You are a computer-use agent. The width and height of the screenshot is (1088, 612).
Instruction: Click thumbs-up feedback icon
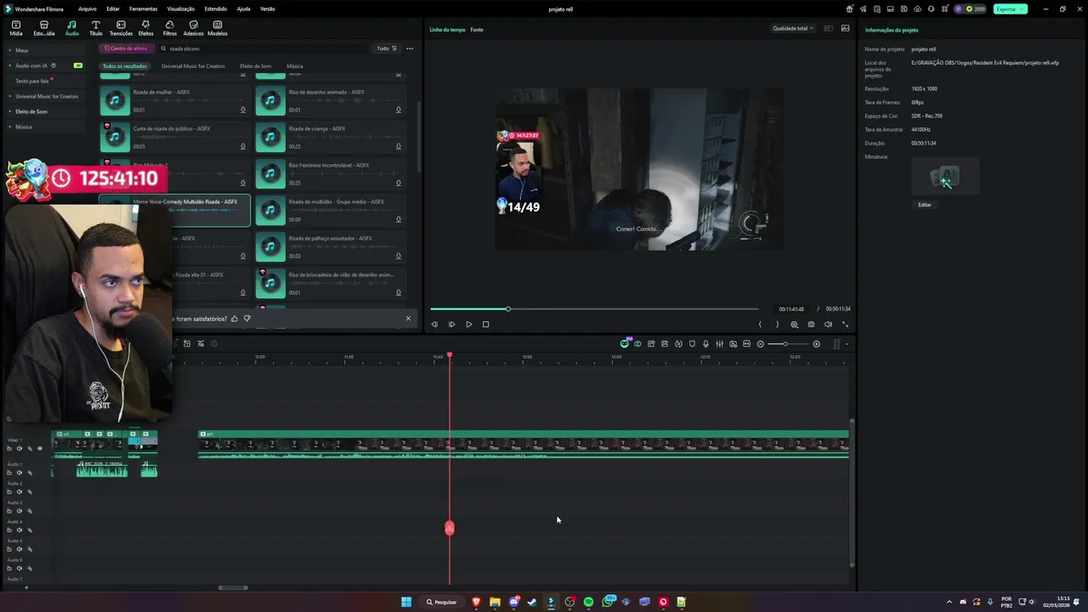tap(235, 319)
